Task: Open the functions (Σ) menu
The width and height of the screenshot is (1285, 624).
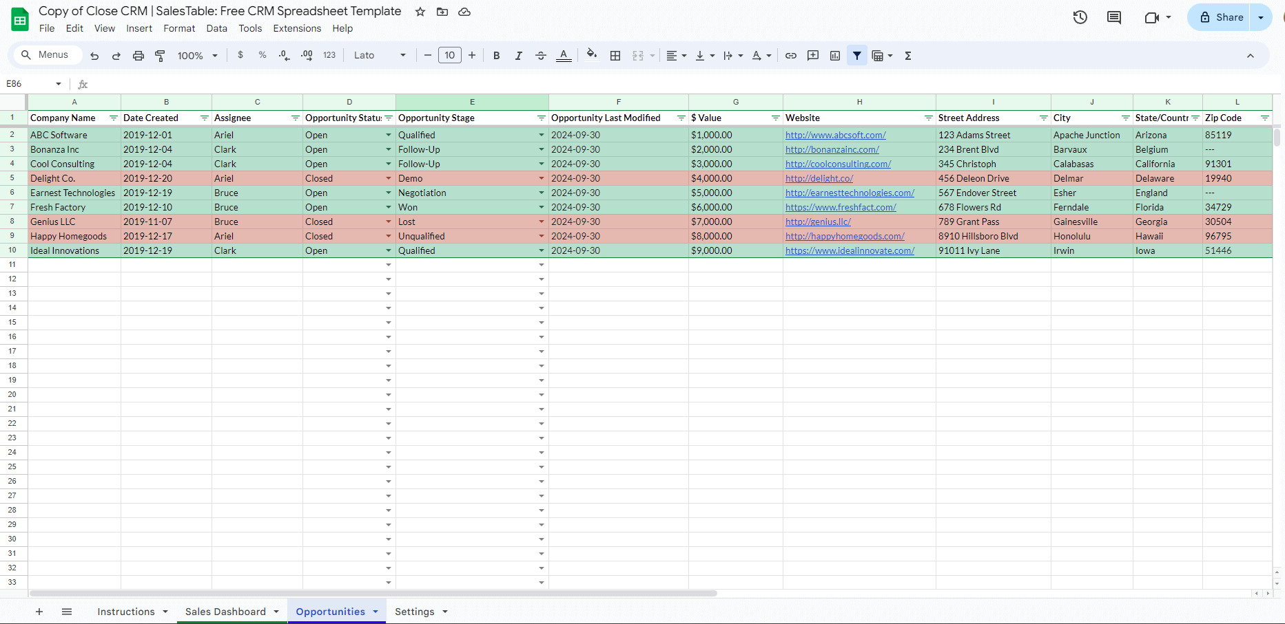Action: pos(908,55)
